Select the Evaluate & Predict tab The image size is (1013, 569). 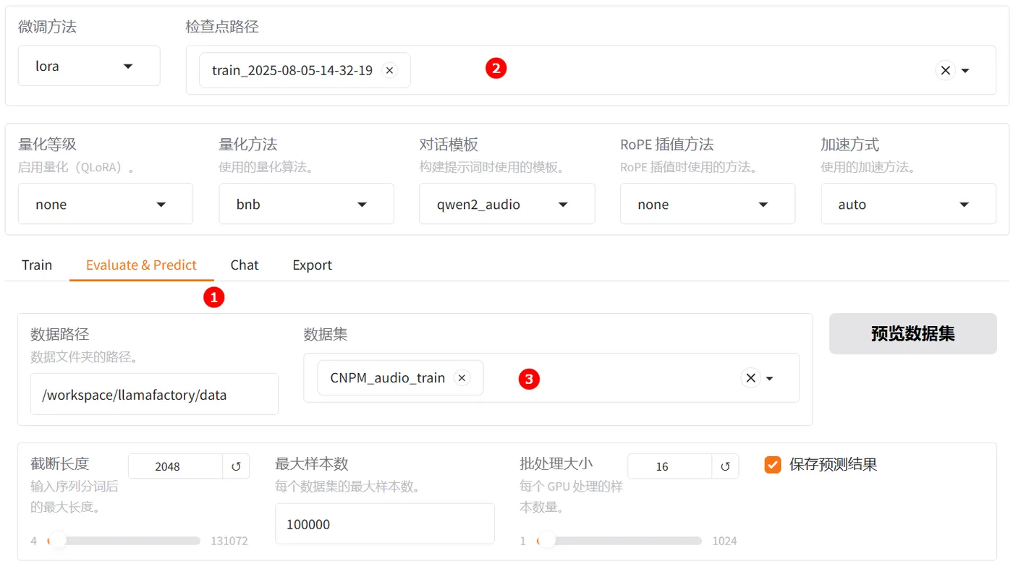141,265
